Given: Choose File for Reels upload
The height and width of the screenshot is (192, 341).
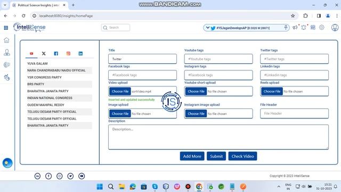Looking at the screenshot, I should [272, 91].
